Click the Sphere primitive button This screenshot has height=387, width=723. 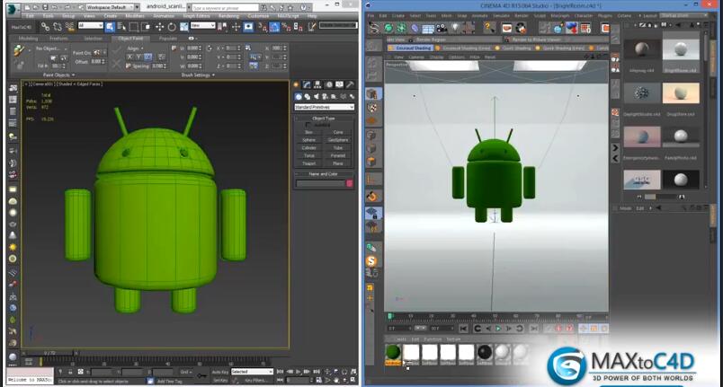[309, 140]
